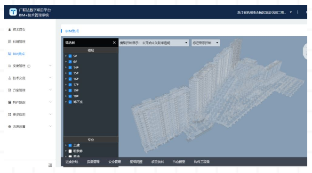Click the 方案管理 sidebar icon
Screen dimensions: 312x173
(9, 90)
